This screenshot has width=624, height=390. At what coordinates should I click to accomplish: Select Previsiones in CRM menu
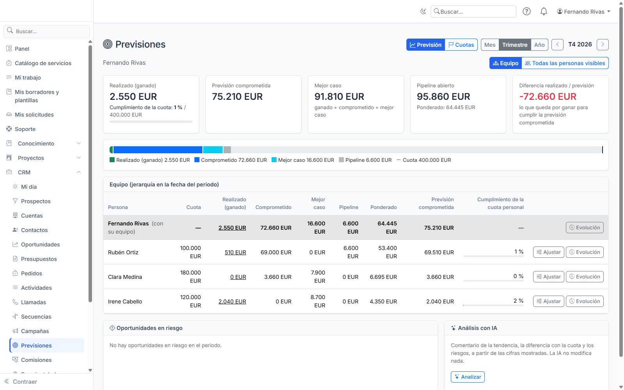(x=47, y=346)
